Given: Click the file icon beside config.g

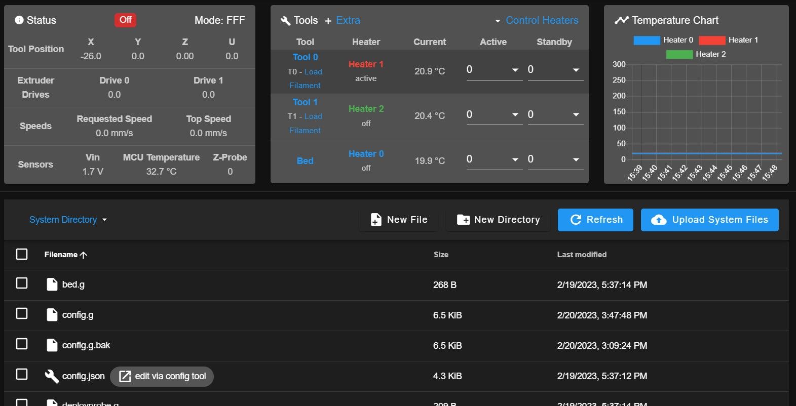Looking at the screenshot, I should click(52, 315).
